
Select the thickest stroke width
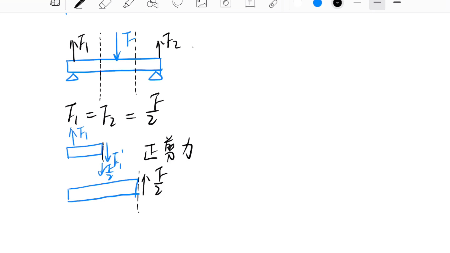coord(397,2)
